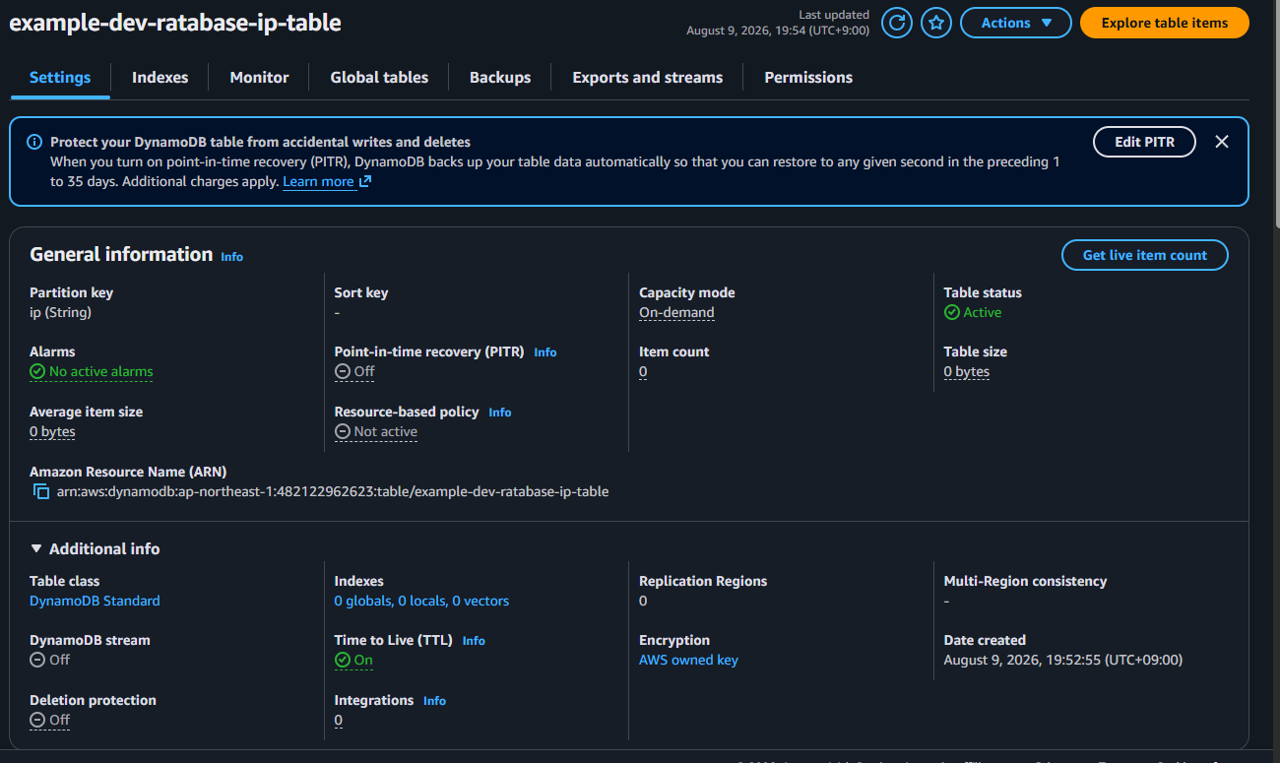This screenshot has height=763, width=1280.
Task: Click the DynamoDB Standard table class link
Action: click(95, 601)
